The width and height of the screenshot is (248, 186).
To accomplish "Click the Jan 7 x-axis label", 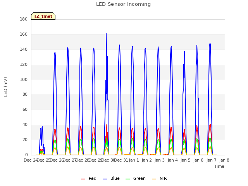I will click(x=211, y=160).
